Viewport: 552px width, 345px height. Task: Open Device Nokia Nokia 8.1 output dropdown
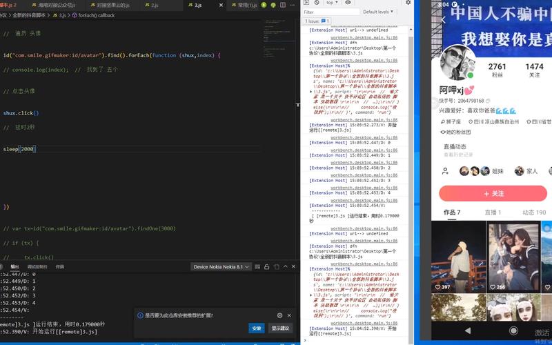pyautogui.click(x=221, y=267)
